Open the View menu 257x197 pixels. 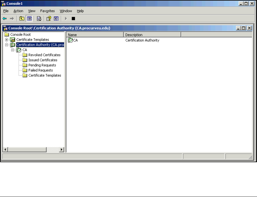(x=32, y=11)
